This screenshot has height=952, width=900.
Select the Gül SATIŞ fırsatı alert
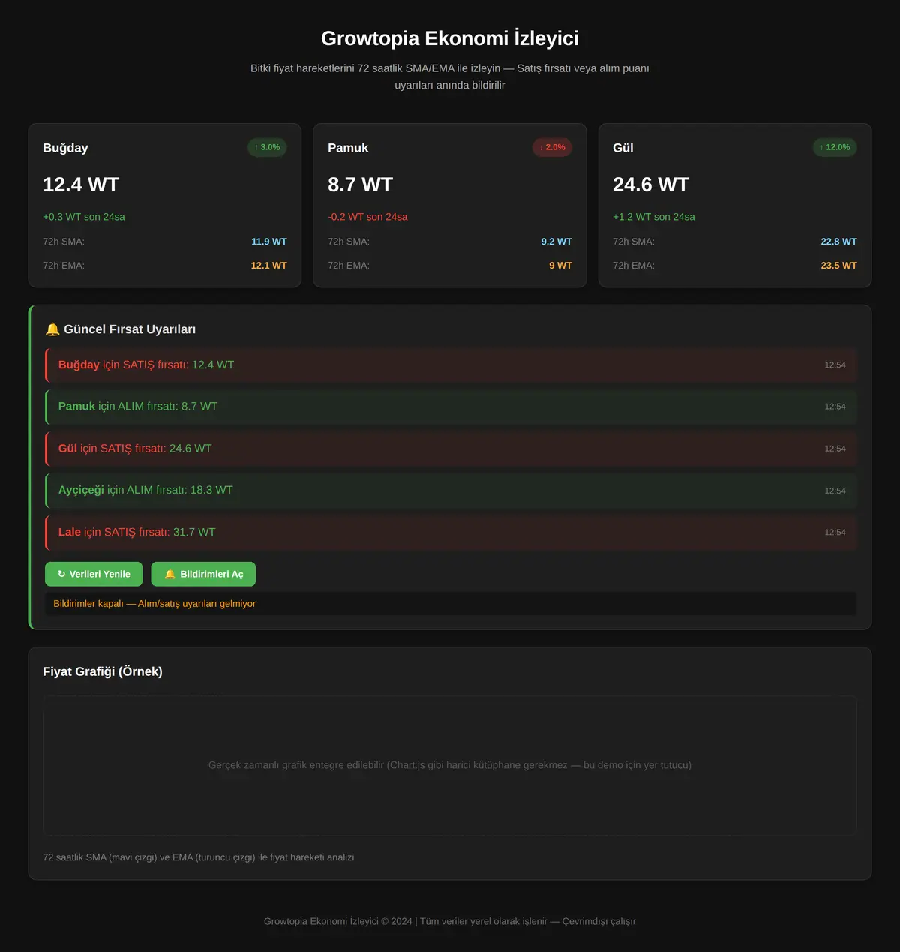[x=451, y=449]
